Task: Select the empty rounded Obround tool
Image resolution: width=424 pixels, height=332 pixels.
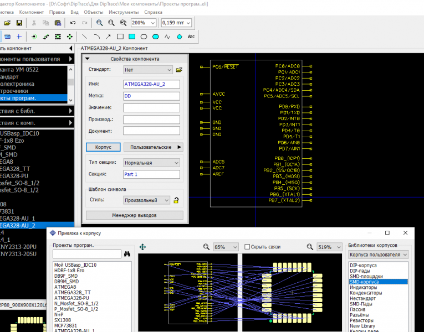Action: 144,37
